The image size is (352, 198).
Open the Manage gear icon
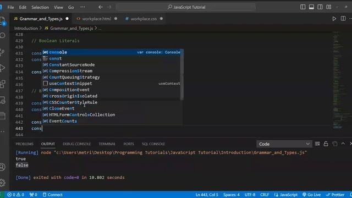coord(2,183)
